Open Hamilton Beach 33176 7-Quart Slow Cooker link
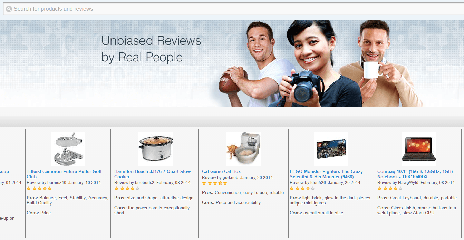 click(153, 174)
